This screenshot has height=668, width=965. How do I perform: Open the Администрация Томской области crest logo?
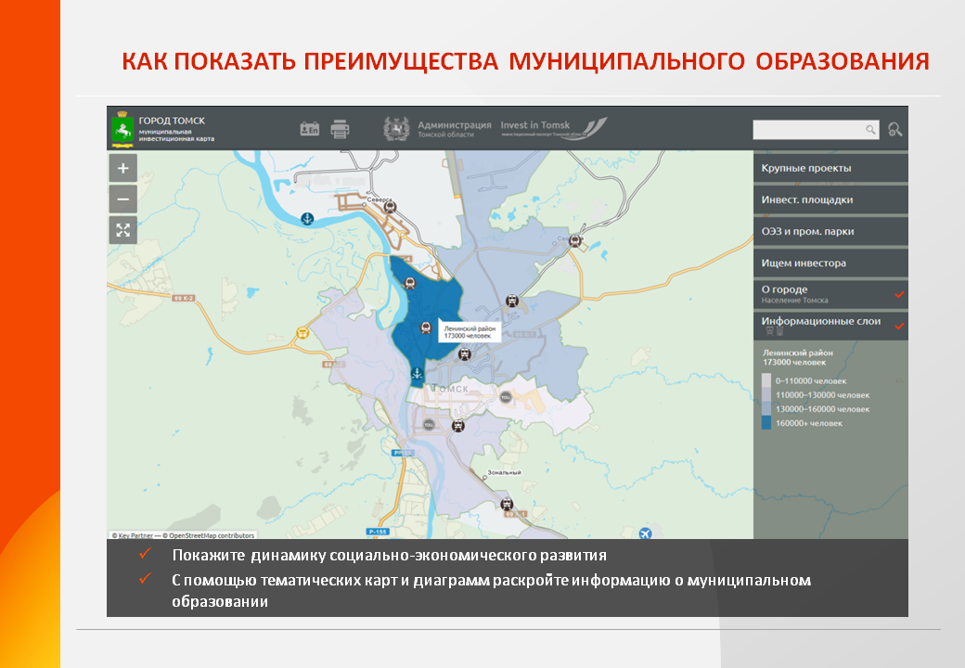point(396,129)
